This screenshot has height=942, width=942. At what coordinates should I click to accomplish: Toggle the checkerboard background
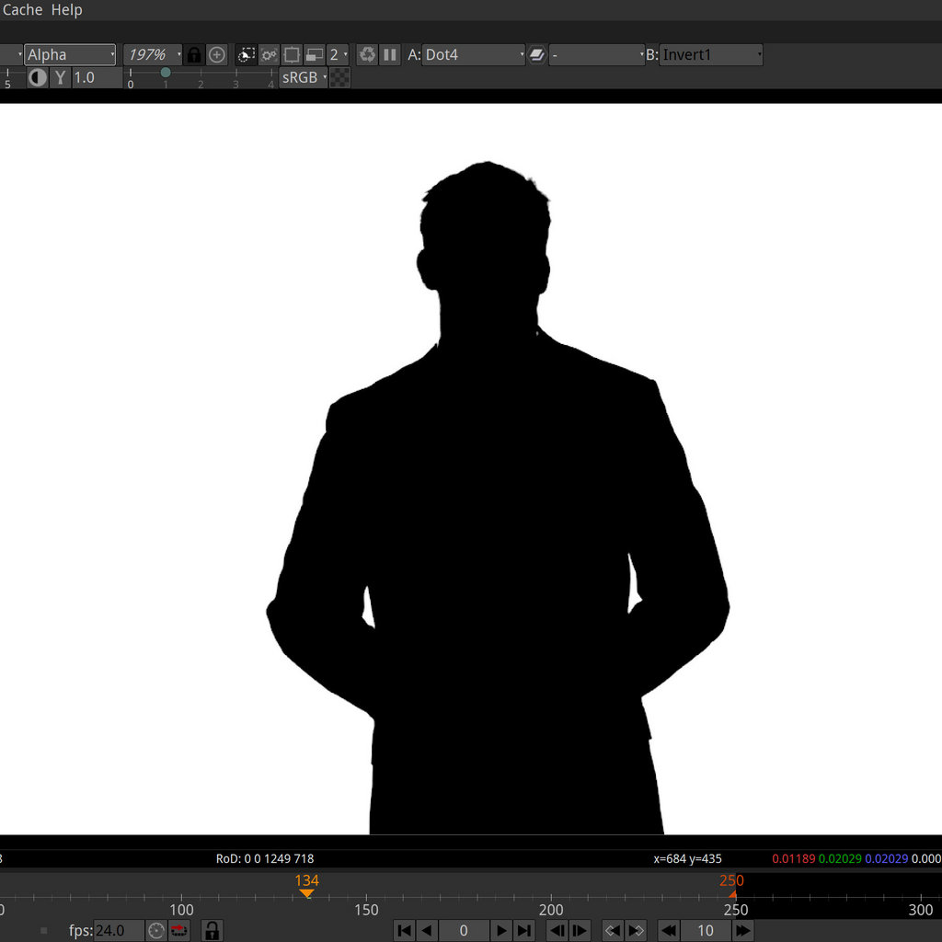[x=339, y=78]
